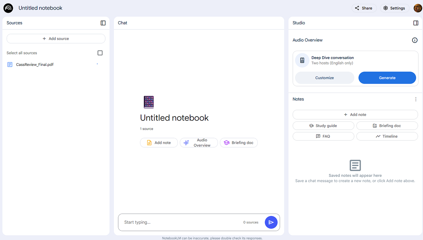
Task: Click the Notes heading
Action: pyautogui.click(x=298, y=99)
